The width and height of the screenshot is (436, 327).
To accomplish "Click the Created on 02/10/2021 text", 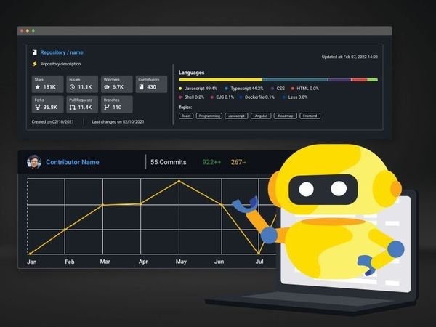I will pos(53,121).
